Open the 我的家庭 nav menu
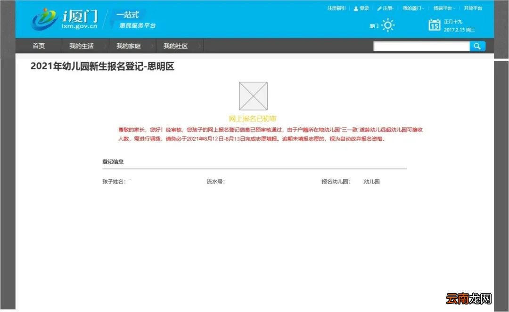This screenshot has width=509, height=312. click(129, 46)
